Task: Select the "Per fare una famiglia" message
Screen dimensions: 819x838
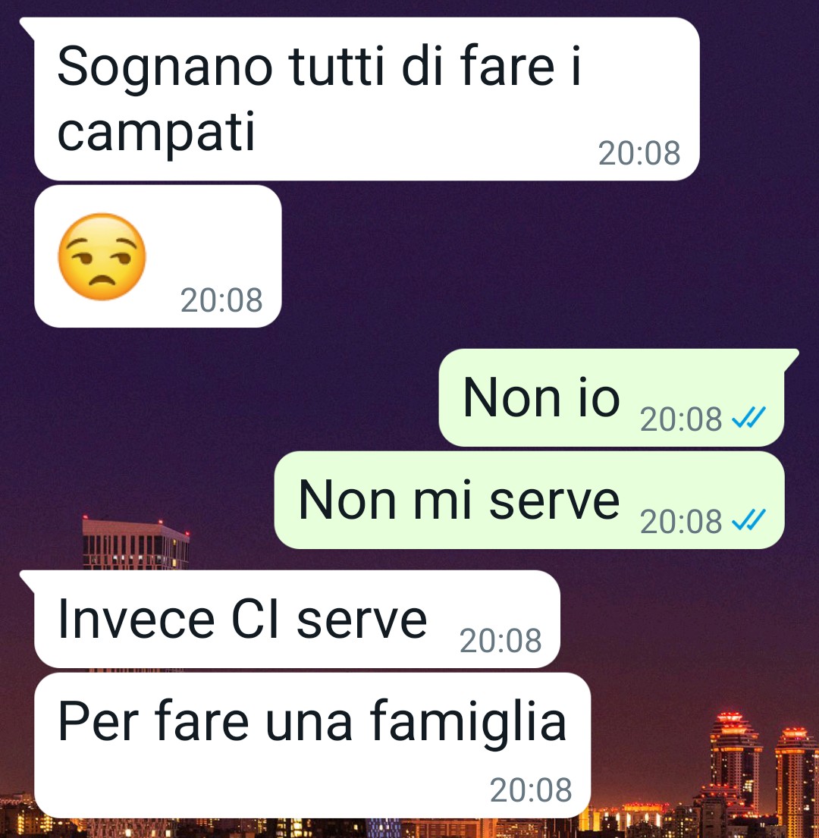Action: tap(312, 745)
